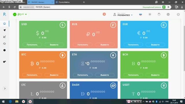Expand the account P1018947813 dropdown
The height and width of the screenshot is (104, 185).
(x=123, y=14)
